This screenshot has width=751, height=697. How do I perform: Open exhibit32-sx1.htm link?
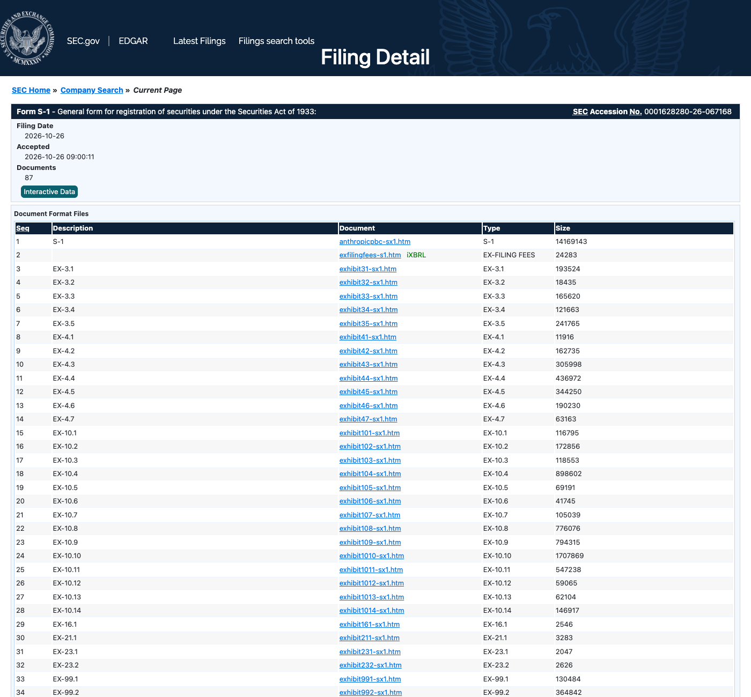tap(369, 283)
